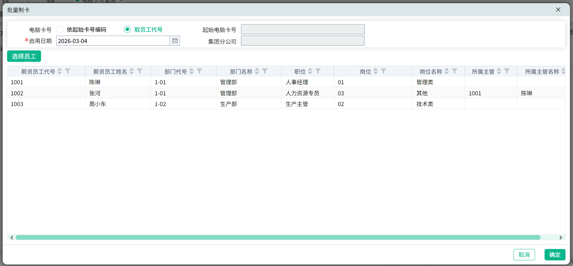Open filter for 部门名称 column

click(x=265, y=71)
